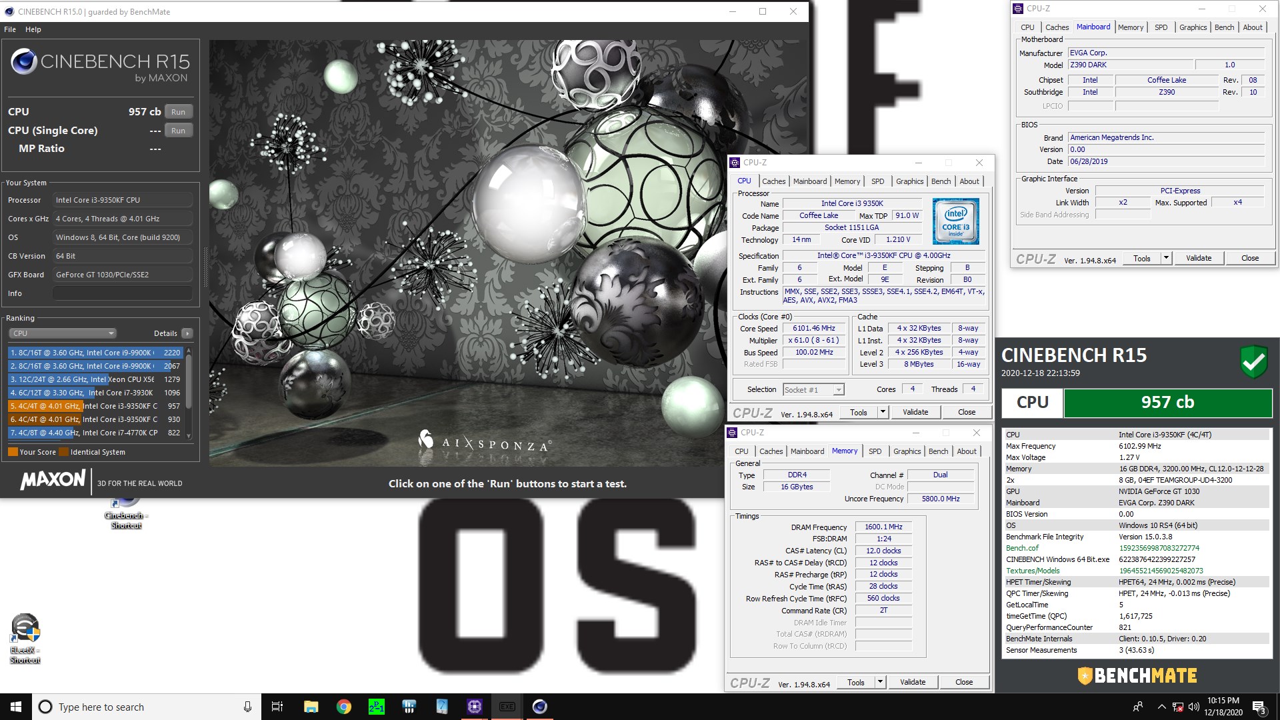The width and height of the screenshot is (1280, 720).
Task: Open the blue grid app on taskbar
Action: point(409,707)
